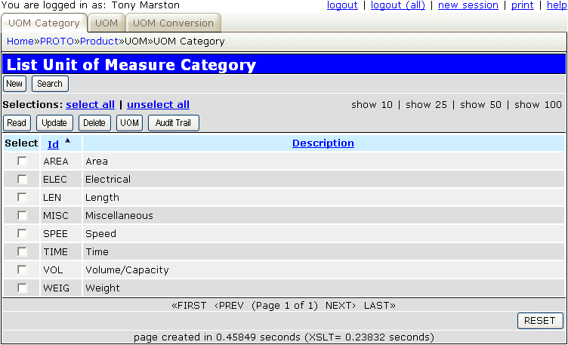Click the unselect all link
Screen dimensions: 568x345
(158, 105)
